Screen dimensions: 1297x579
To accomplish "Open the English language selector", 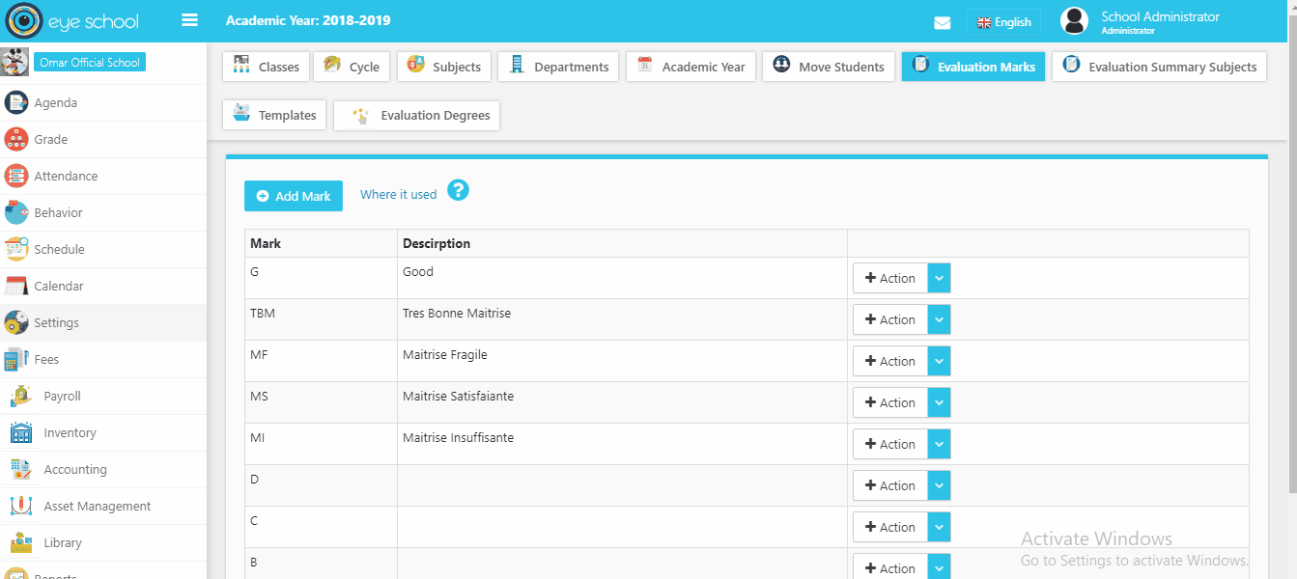I will point(1004,22).
